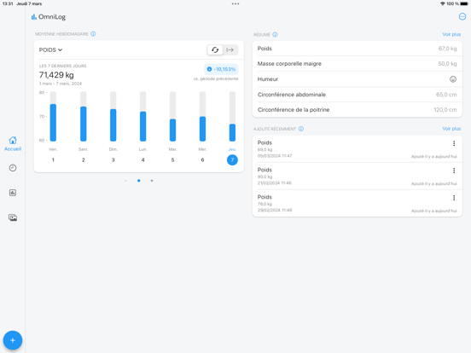The height and width of the screenshot is (353, 471).
Task: Open the Poids 90,0 kg recent entry
Action: click(x=358, y=176)
